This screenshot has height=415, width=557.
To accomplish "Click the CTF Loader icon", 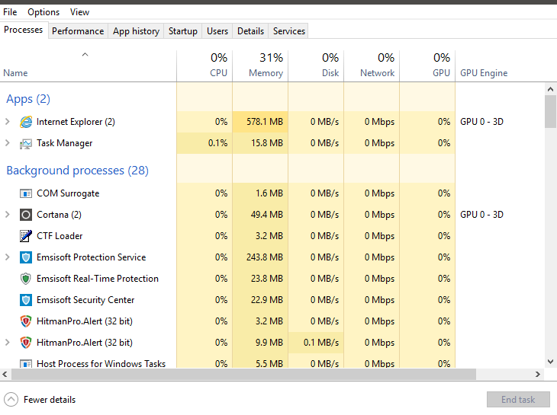I will click(26, 236).
